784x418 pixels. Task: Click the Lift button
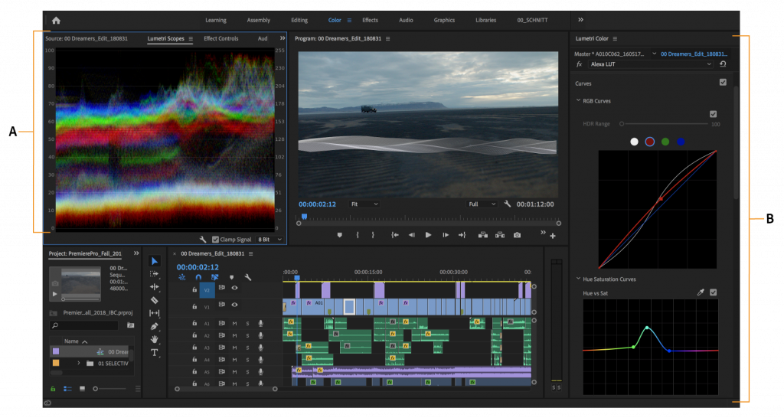(483, 235)
